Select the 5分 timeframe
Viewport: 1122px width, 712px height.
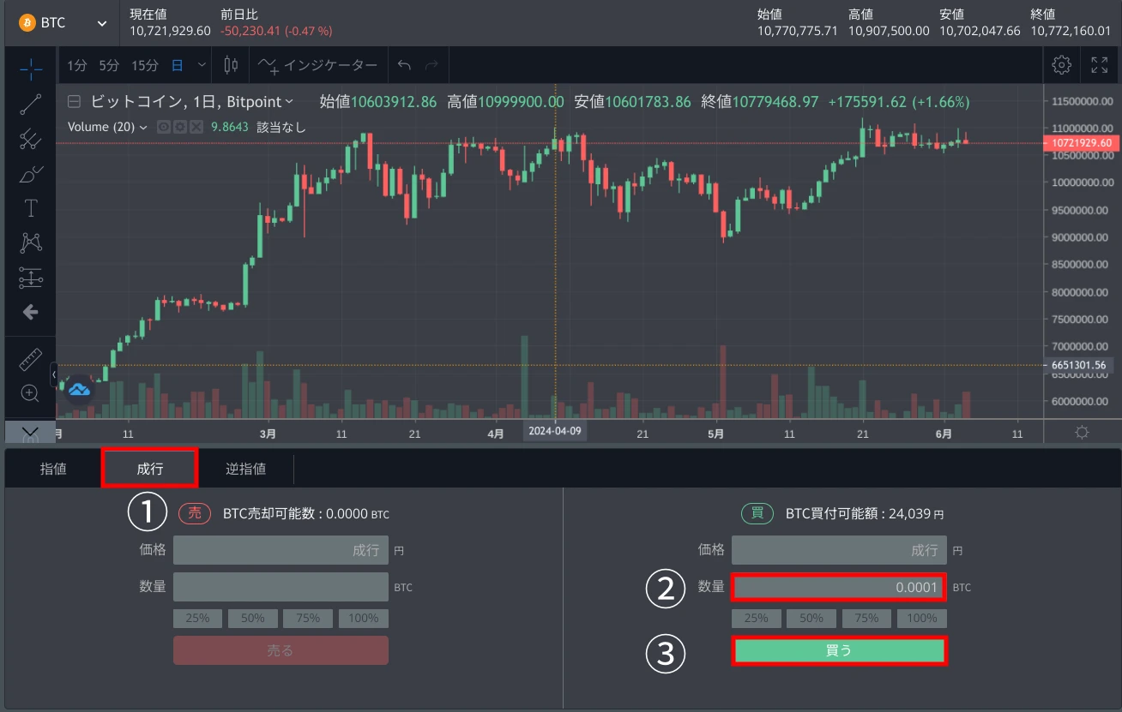(109, 65)
